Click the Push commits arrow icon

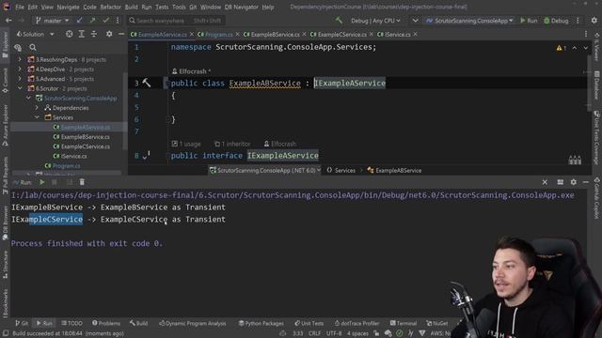click(x=92, y=21)
